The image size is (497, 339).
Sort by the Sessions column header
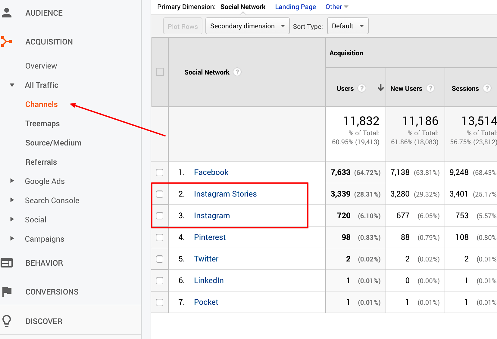[465, 89]
